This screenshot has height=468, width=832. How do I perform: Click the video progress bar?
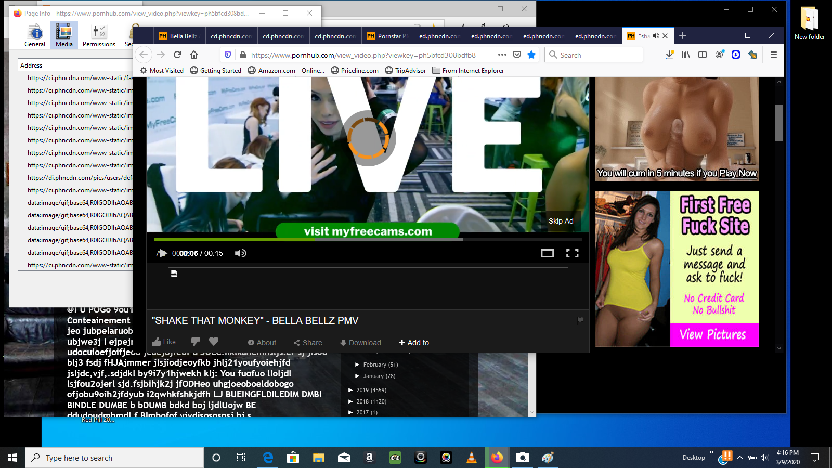point(368,240)
